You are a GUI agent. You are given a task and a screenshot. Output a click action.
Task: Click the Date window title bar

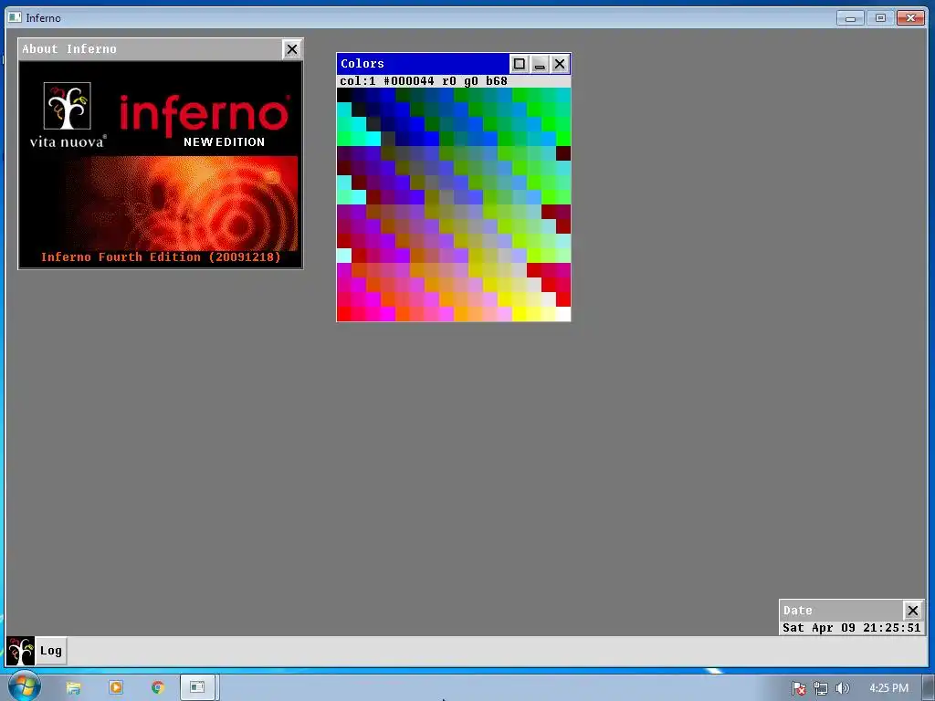(x=841, y=611)
